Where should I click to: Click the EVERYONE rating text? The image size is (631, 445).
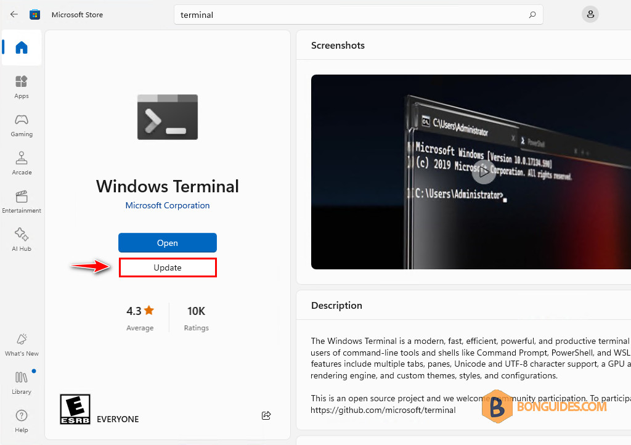tap(118, 419)
